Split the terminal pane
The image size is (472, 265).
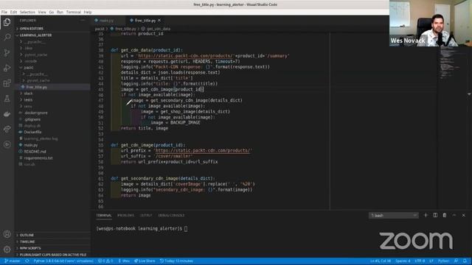coord(435,215)
